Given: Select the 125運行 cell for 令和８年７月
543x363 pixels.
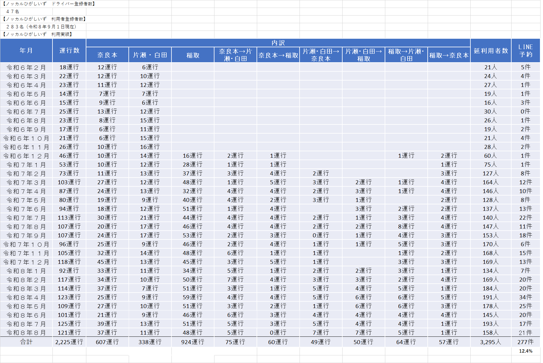Looking at the screenshot, I should pyautogui.click(x=69, y=324).
